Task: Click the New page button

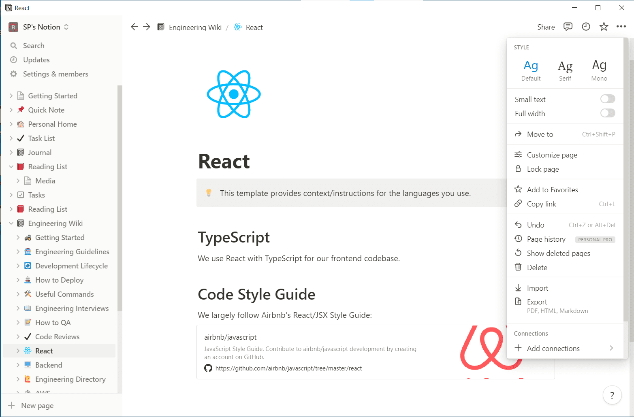Action: (x=61, y=405)
